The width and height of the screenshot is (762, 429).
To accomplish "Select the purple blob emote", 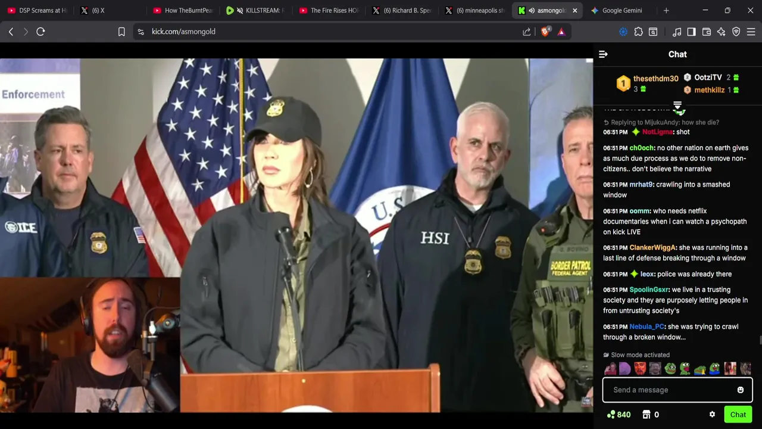I will 625,369.
